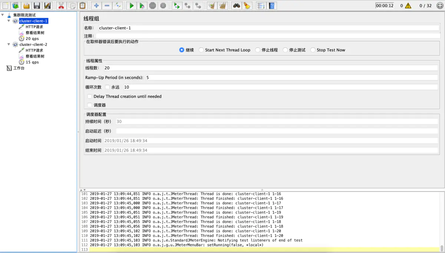Open the Templates icon in toolbar
The width and height of the screenshot is (445, 253).
16,6
